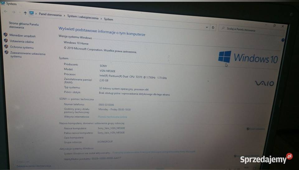The width and height of the screenshot is (299, 170).
Task: Click the heading Wyświetl podstawowe informacje o tym komputerze
Action: [x=102, y=32]
